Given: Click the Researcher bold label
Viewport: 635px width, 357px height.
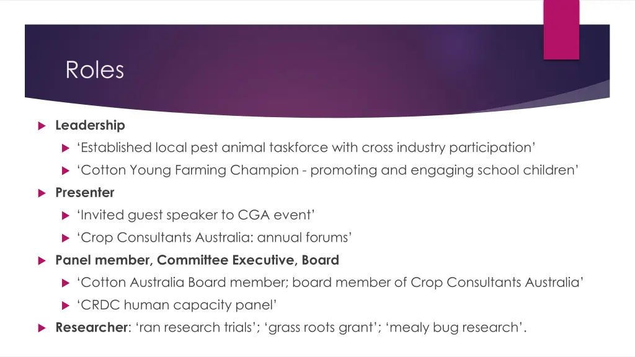Looking at the screenshot, I should tap(92, 327).
